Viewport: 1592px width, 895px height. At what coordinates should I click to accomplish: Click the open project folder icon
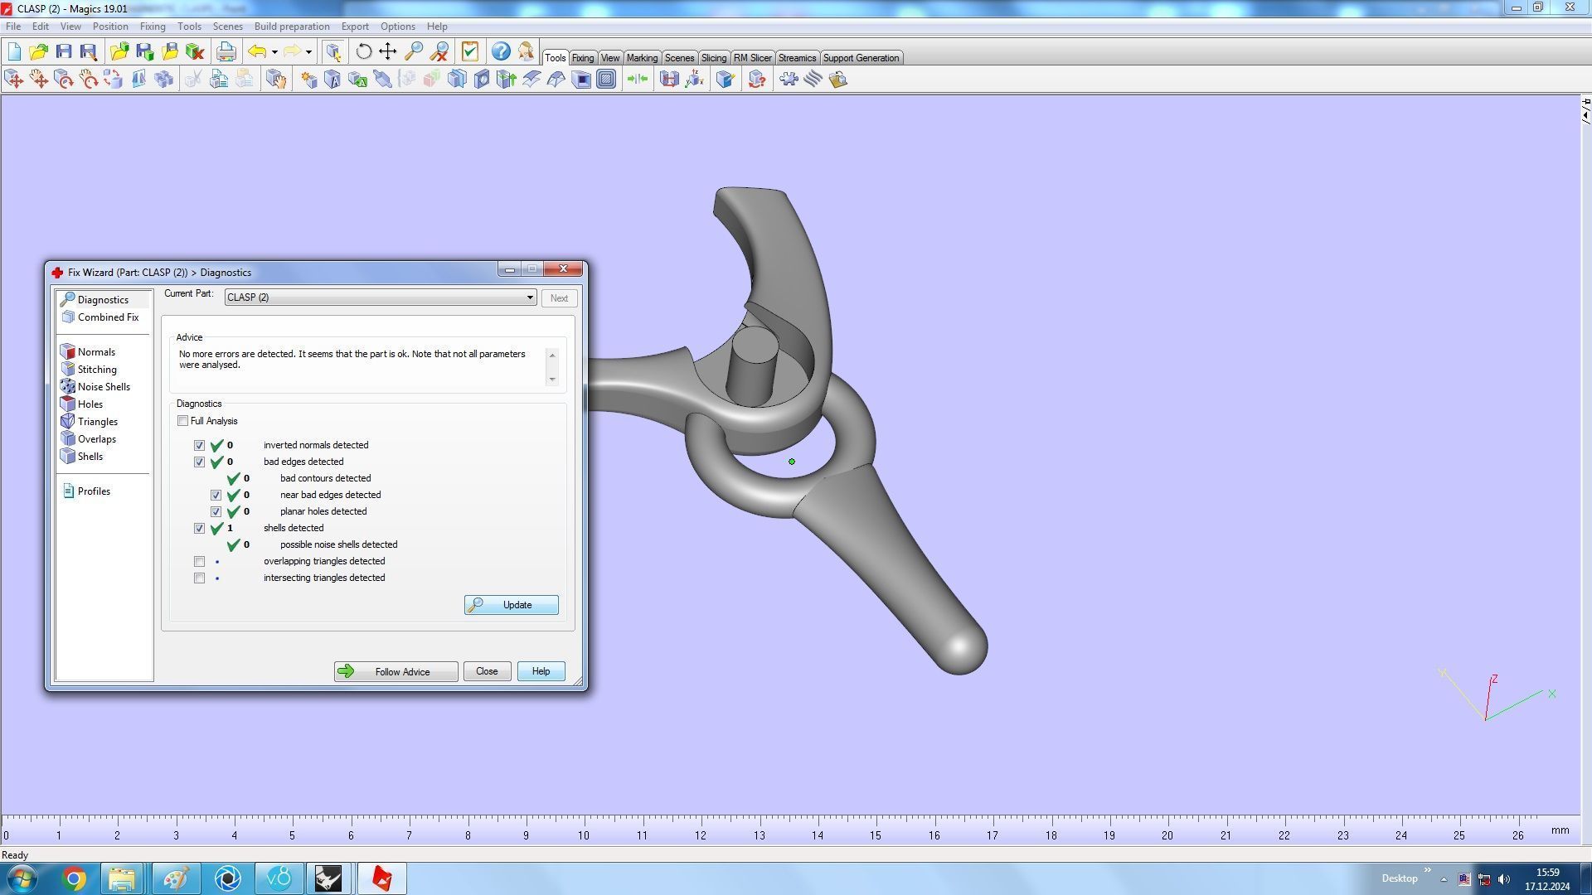38,51
